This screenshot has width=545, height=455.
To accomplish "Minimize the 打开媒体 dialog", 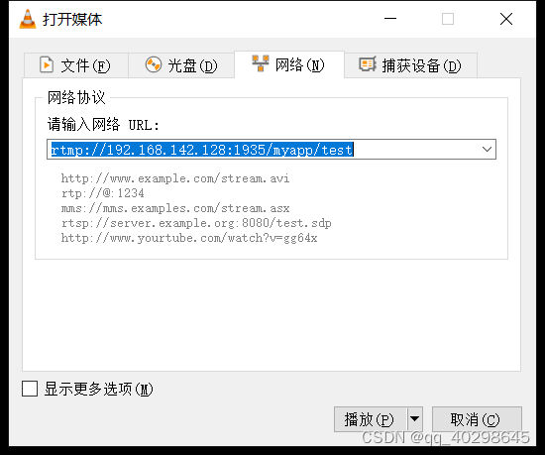I will pos(390,19).
